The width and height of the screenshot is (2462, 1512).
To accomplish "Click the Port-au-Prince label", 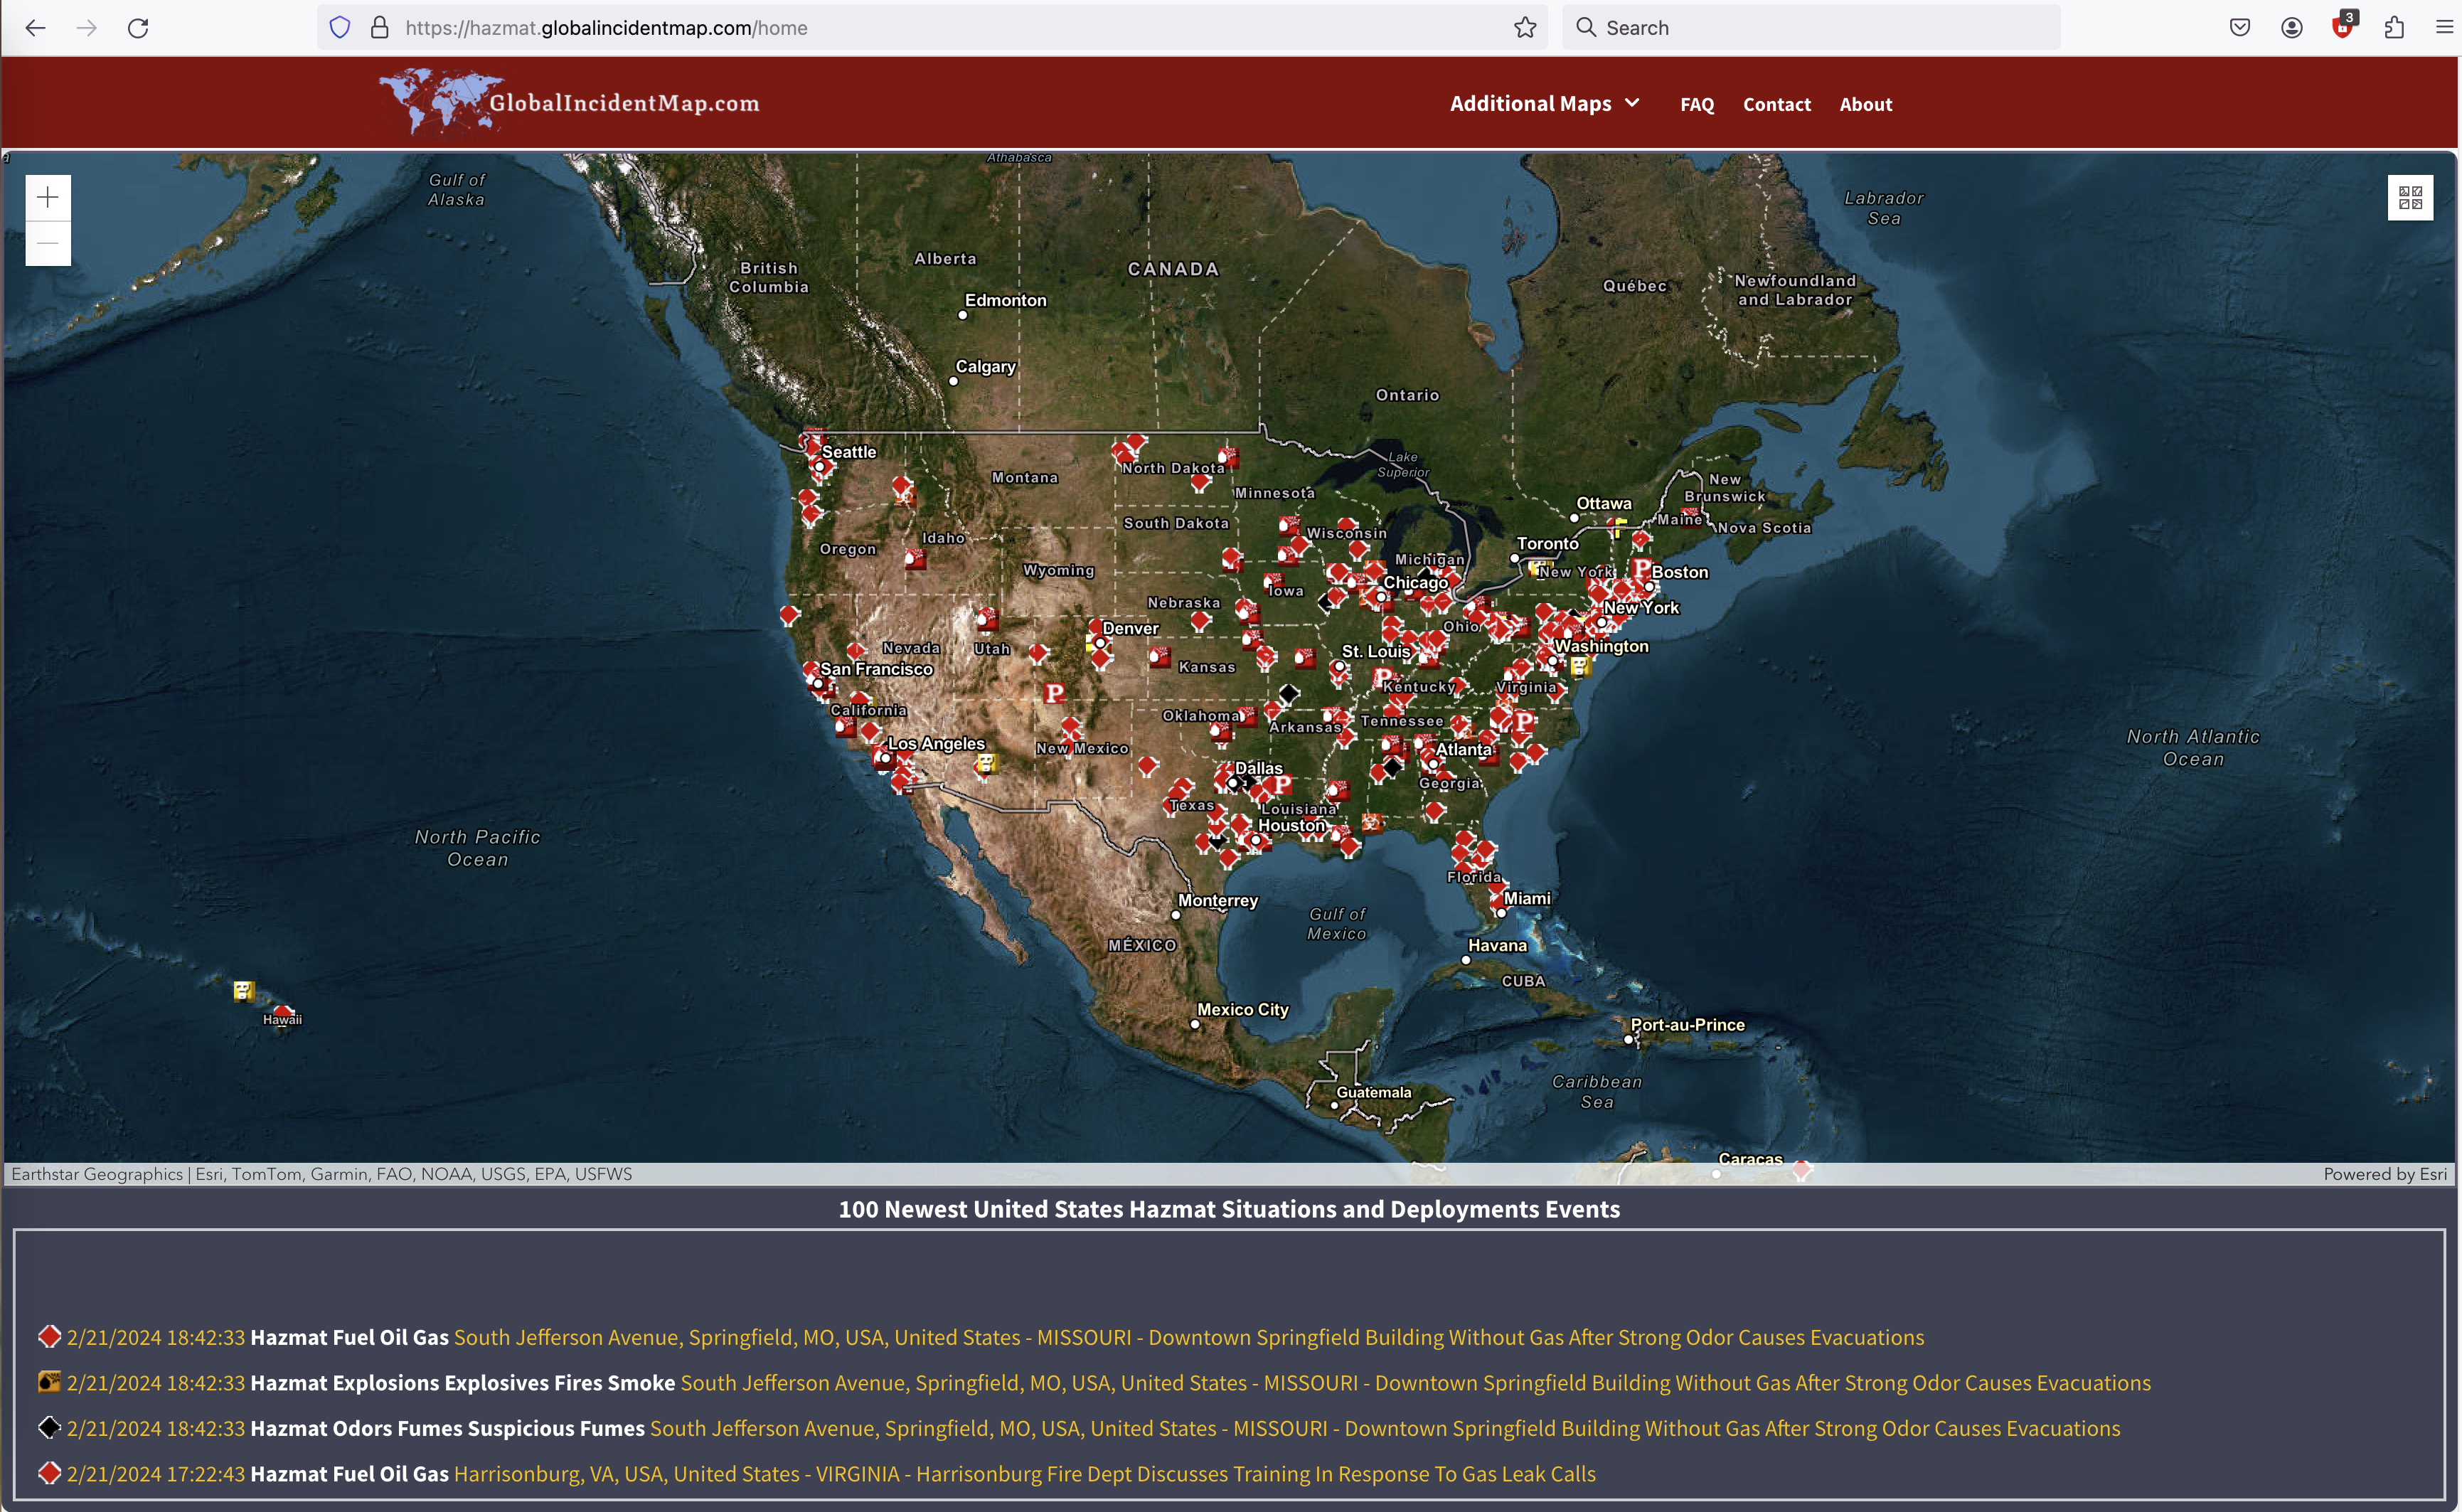I will pos(1687,1025).
